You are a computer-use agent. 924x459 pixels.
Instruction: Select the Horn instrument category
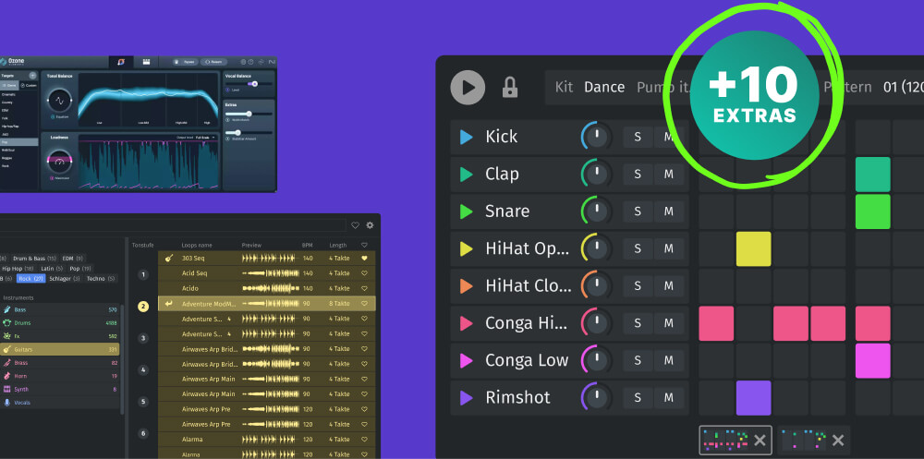(59, 376)
